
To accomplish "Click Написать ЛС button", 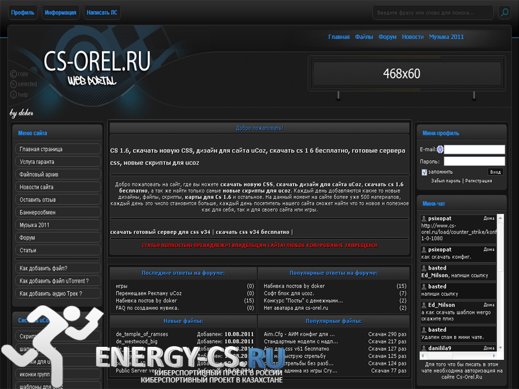I will (x=102, y=12).
